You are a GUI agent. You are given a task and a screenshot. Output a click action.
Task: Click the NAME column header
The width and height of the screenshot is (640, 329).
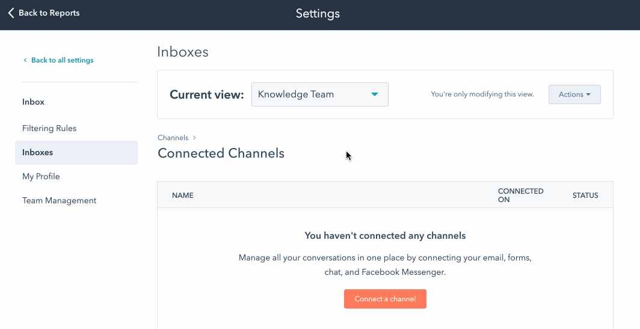[183, 195]
